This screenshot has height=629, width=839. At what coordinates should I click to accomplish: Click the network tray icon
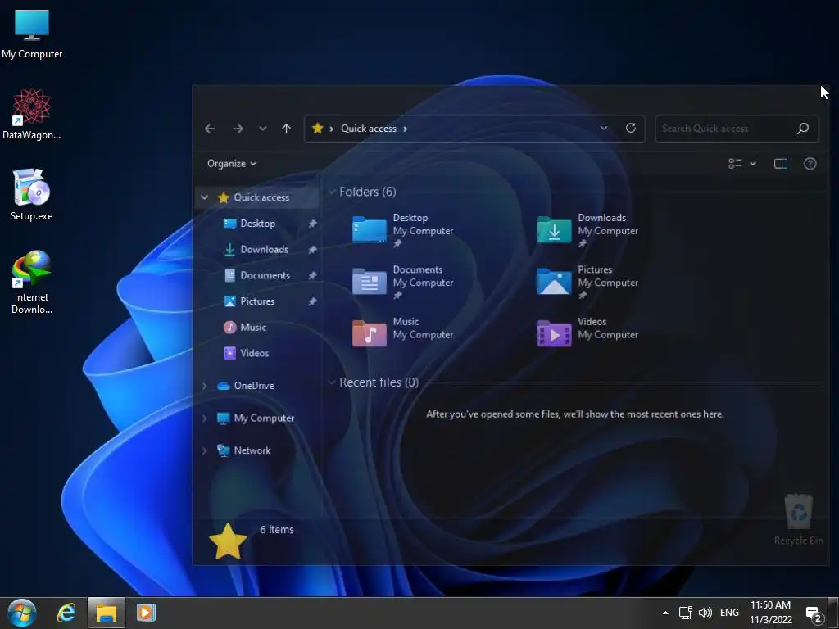coord(686,613)
